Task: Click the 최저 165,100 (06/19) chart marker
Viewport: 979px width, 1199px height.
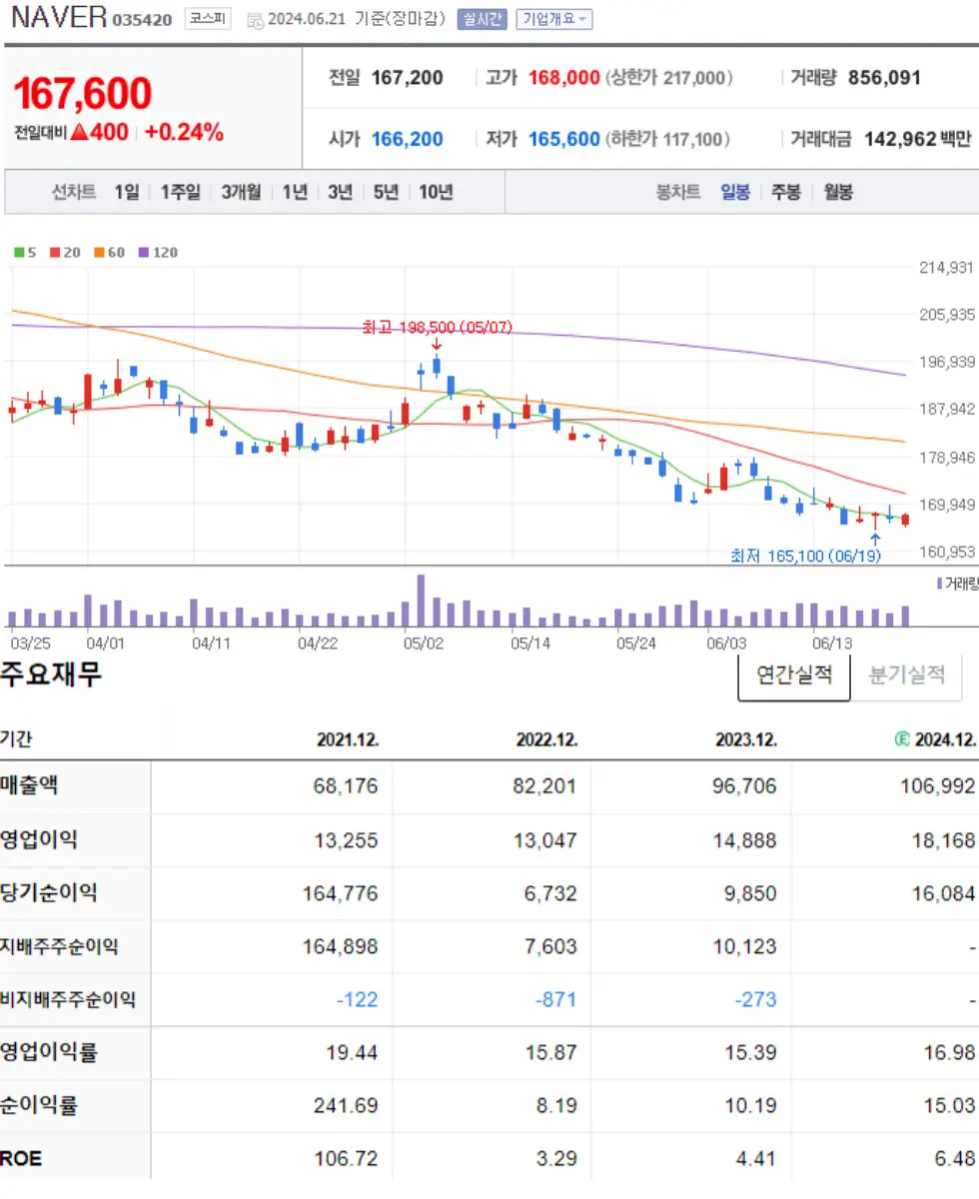Action: tap(805, 556)
